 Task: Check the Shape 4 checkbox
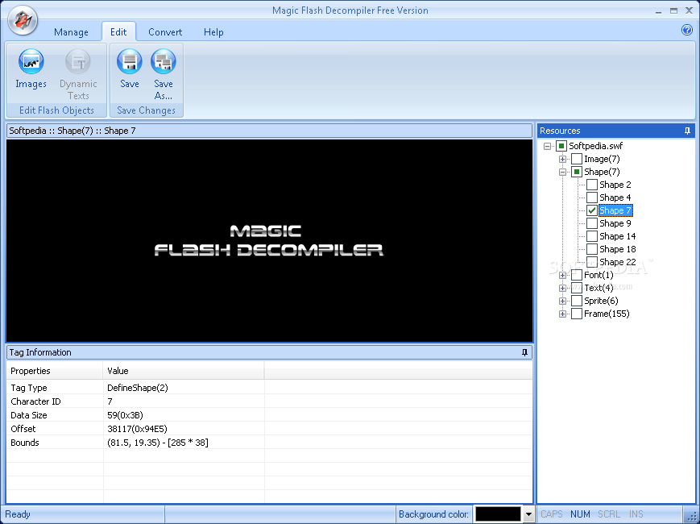coord(592,198)
